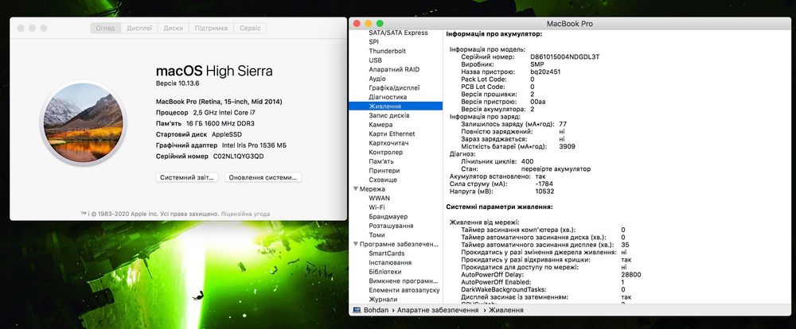Collapse the Програмне забезпечення section triangle
This screenshot has width=796, height=329.
[356, 244]
